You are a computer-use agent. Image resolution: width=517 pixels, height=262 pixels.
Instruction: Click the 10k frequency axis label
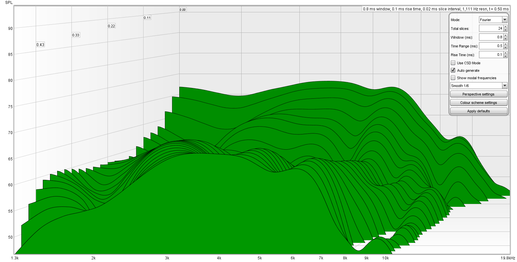click(385, 258)
